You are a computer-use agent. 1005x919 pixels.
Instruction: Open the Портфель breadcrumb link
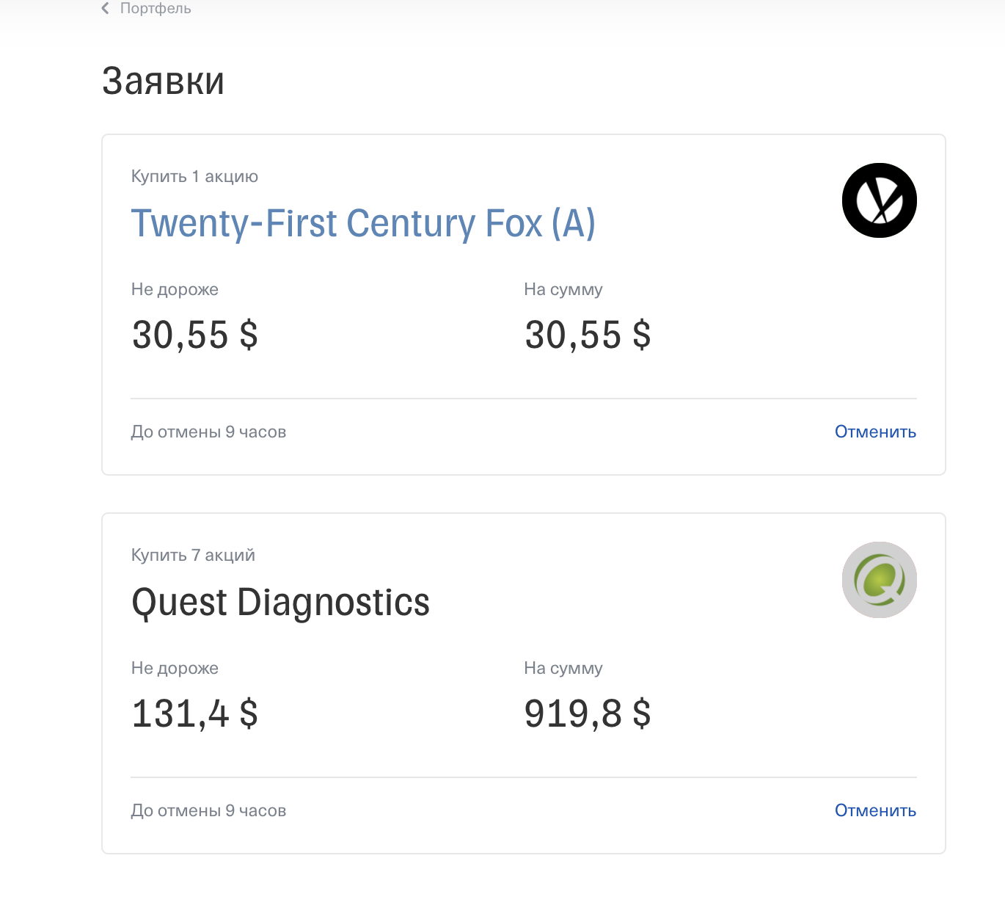[x=156, y=9]
